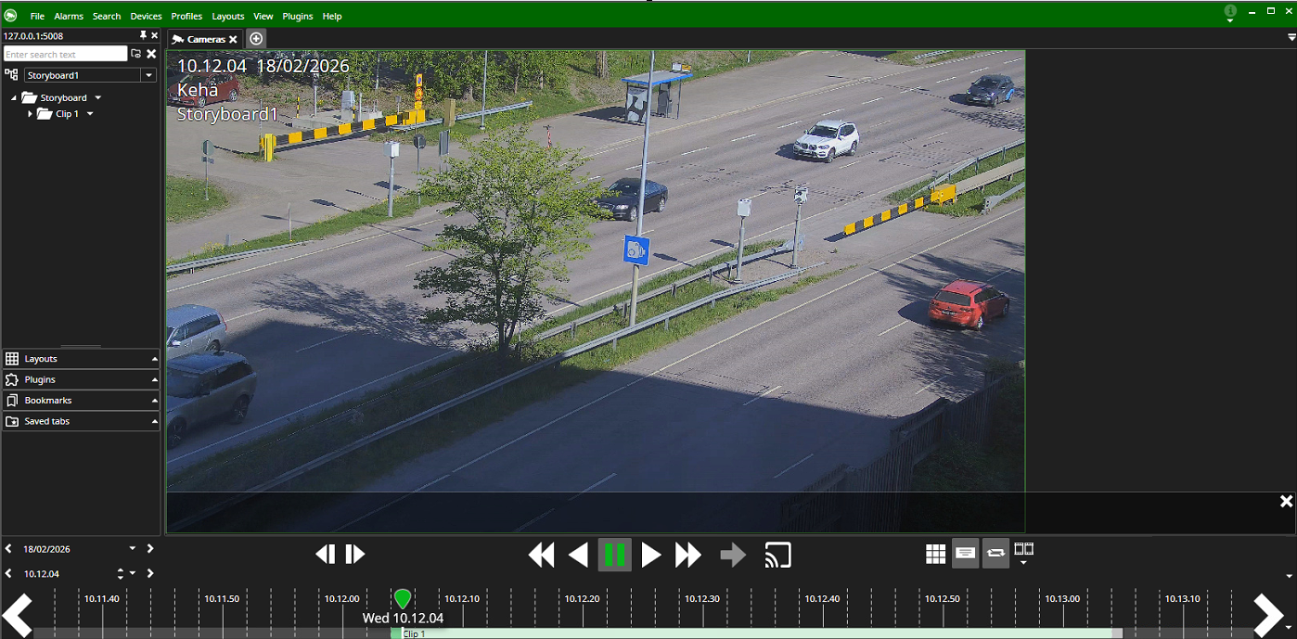Go to previous date

[8, 549]
